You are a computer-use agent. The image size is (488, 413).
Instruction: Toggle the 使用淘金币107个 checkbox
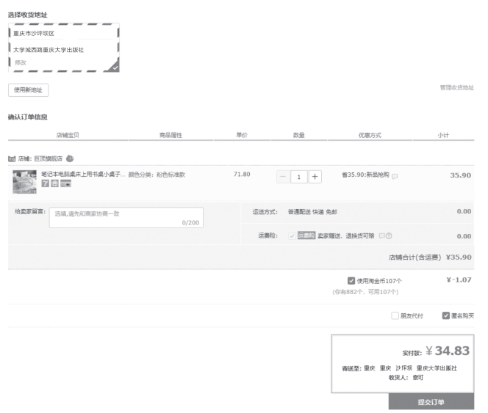pos(351,280)
